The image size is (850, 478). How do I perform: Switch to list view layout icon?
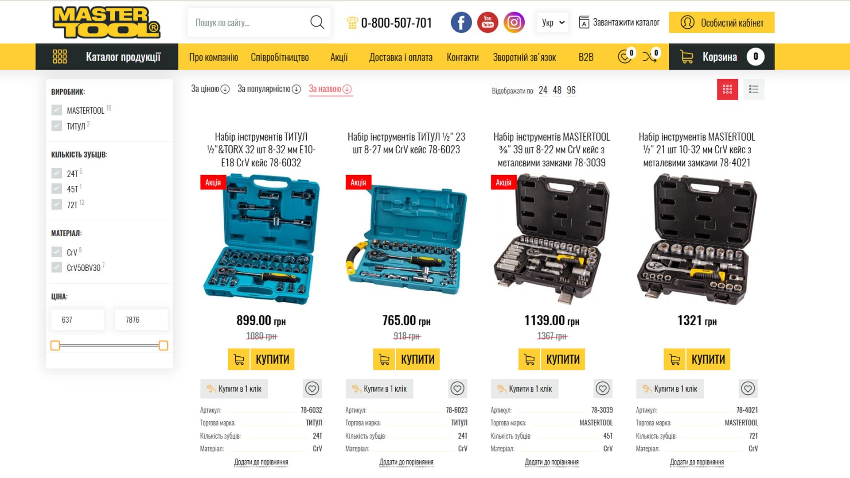(x=753, y=89)
